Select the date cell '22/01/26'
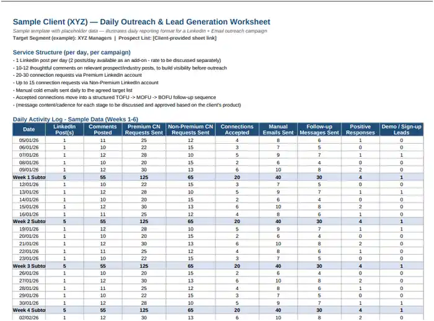The width and height of the screenshot is (434, 321). (29, 251)
